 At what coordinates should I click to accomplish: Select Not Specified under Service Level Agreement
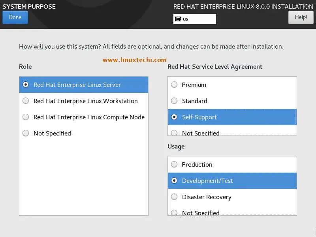point(232,133)
